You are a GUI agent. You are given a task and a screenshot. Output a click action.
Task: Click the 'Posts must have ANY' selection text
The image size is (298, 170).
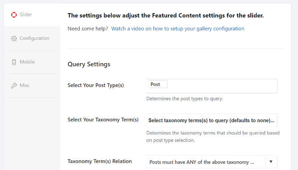pyautogui.click(x=202, y=162)
